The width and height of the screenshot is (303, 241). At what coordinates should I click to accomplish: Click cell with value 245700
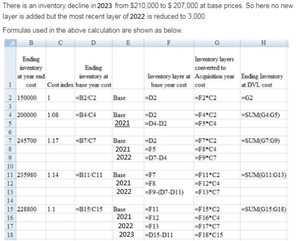point(31,140)
